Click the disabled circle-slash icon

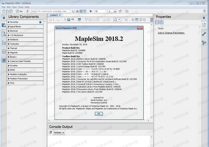145,20
